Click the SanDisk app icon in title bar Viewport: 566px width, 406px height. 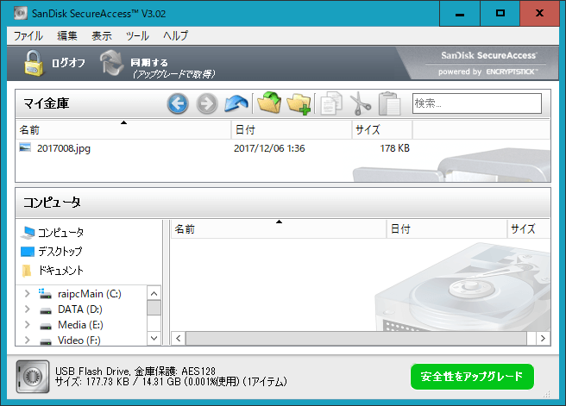pyautogui.click(x=20, y=13)
